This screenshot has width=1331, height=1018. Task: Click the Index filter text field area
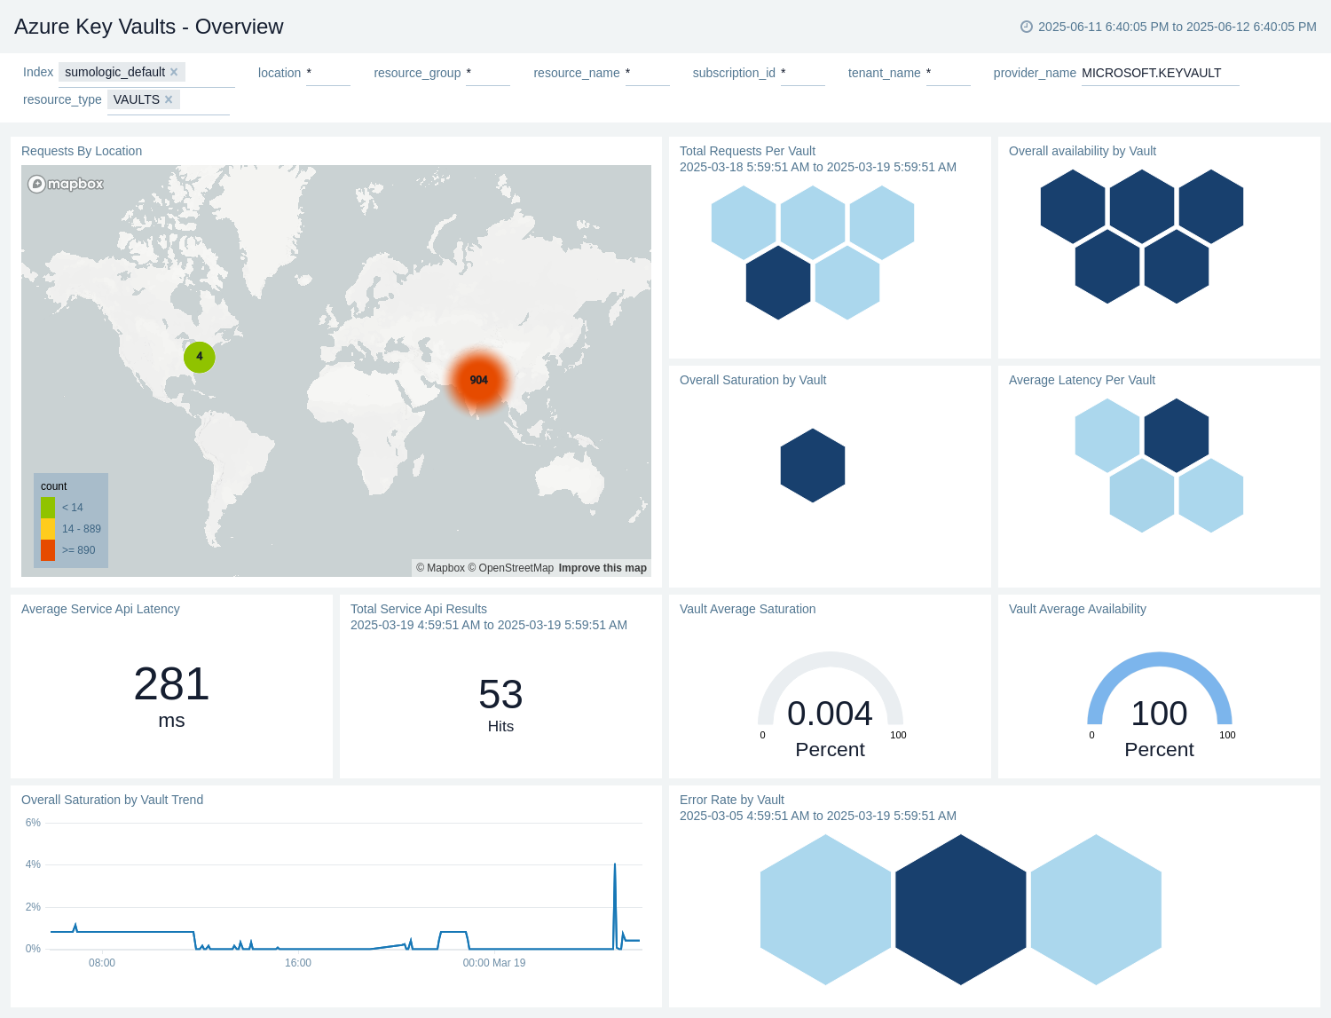146,73
